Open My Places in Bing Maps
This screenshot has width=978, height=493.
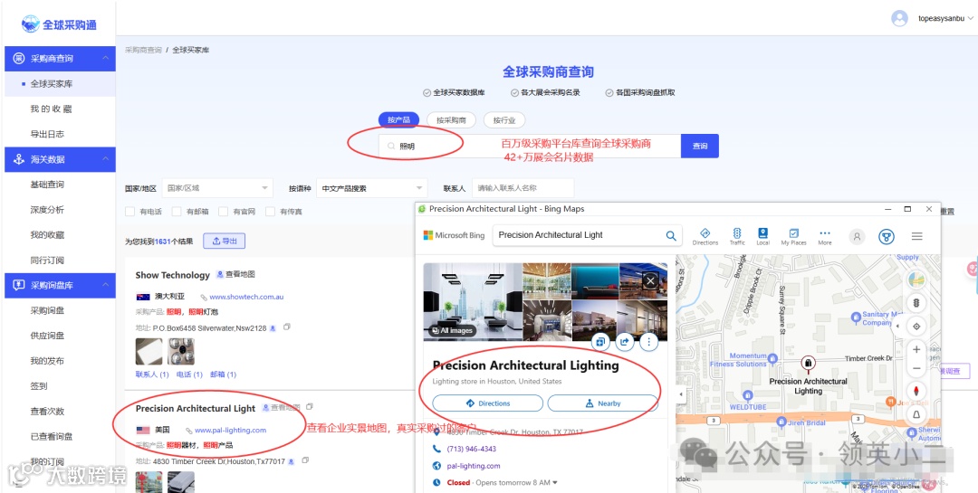coord(793,236)
